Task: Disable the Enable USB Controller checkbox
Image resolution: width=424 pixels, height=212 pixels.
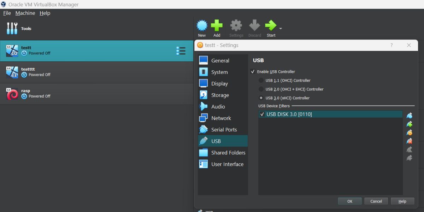Action: [253, 71]
